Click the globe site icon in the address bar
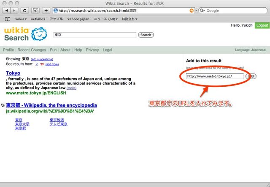270x187 pixels. tap(55, 11)
